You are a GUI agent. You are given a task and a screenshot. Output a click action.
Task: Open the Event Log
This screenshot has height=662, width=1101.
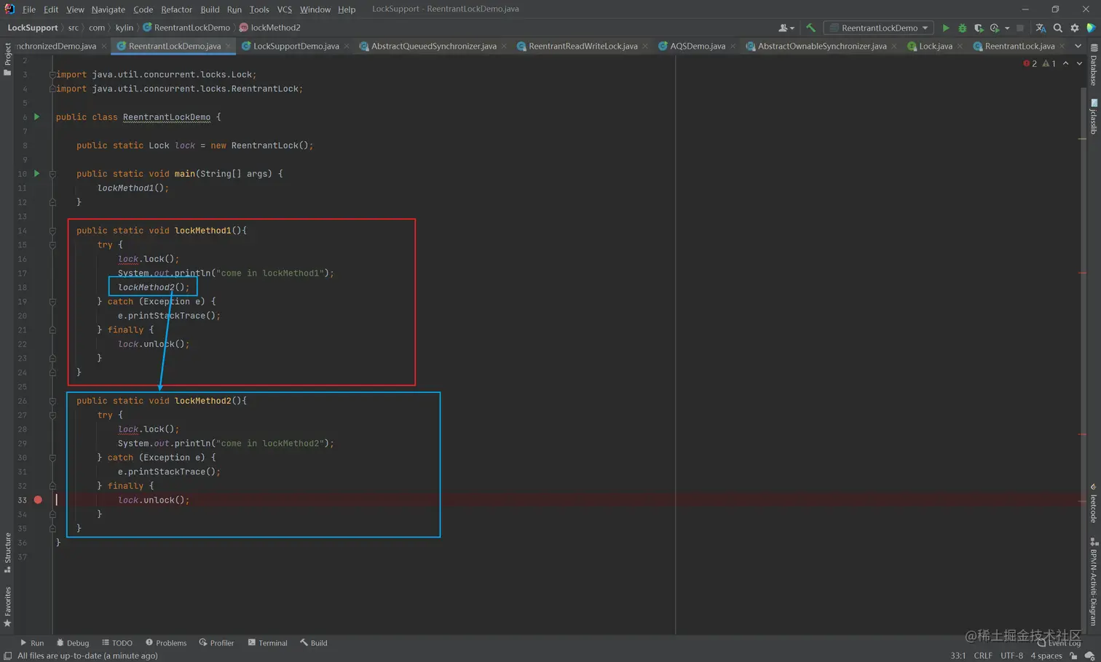pos(1059,643)
